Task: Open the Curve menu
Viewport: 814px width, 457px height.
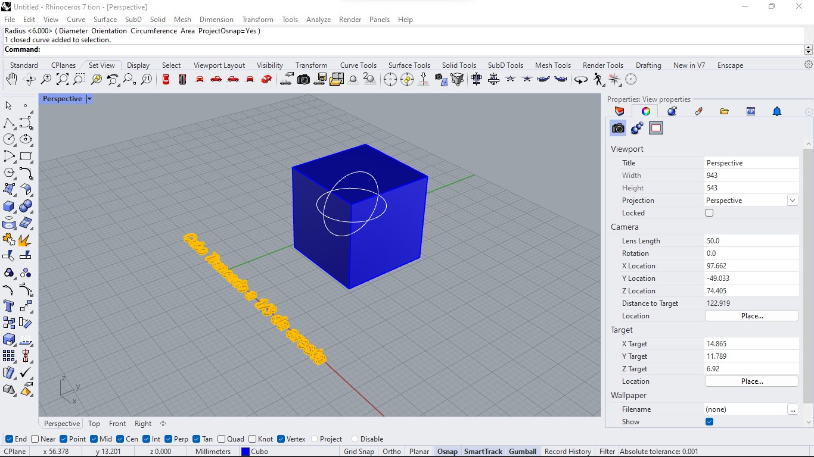Action: (x=76, y=20)
